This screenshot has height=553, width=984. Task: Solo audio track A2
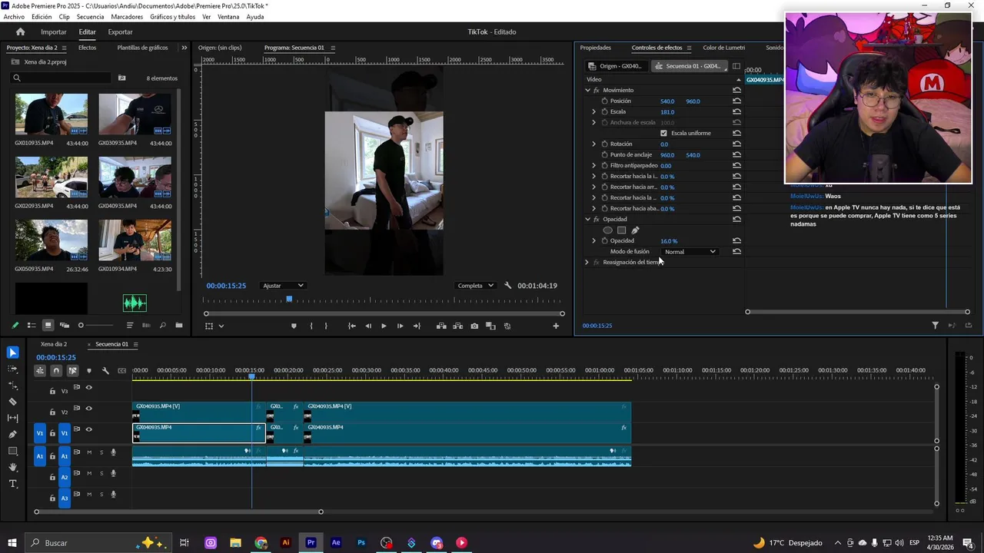(x=101, y=473)
